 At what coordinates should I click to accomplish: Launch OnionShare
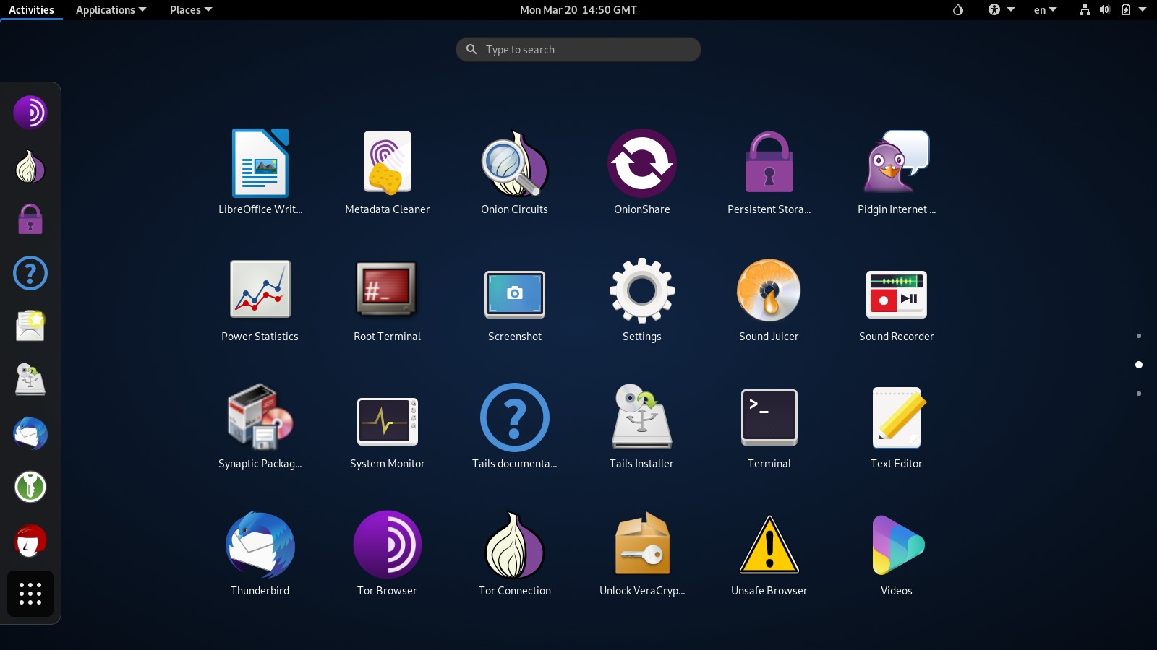click(x=642, y=172)
